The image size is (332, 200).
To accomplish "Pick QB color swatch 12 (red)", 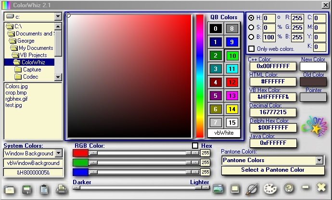I will pyautogui.click(x=232, y=82).
